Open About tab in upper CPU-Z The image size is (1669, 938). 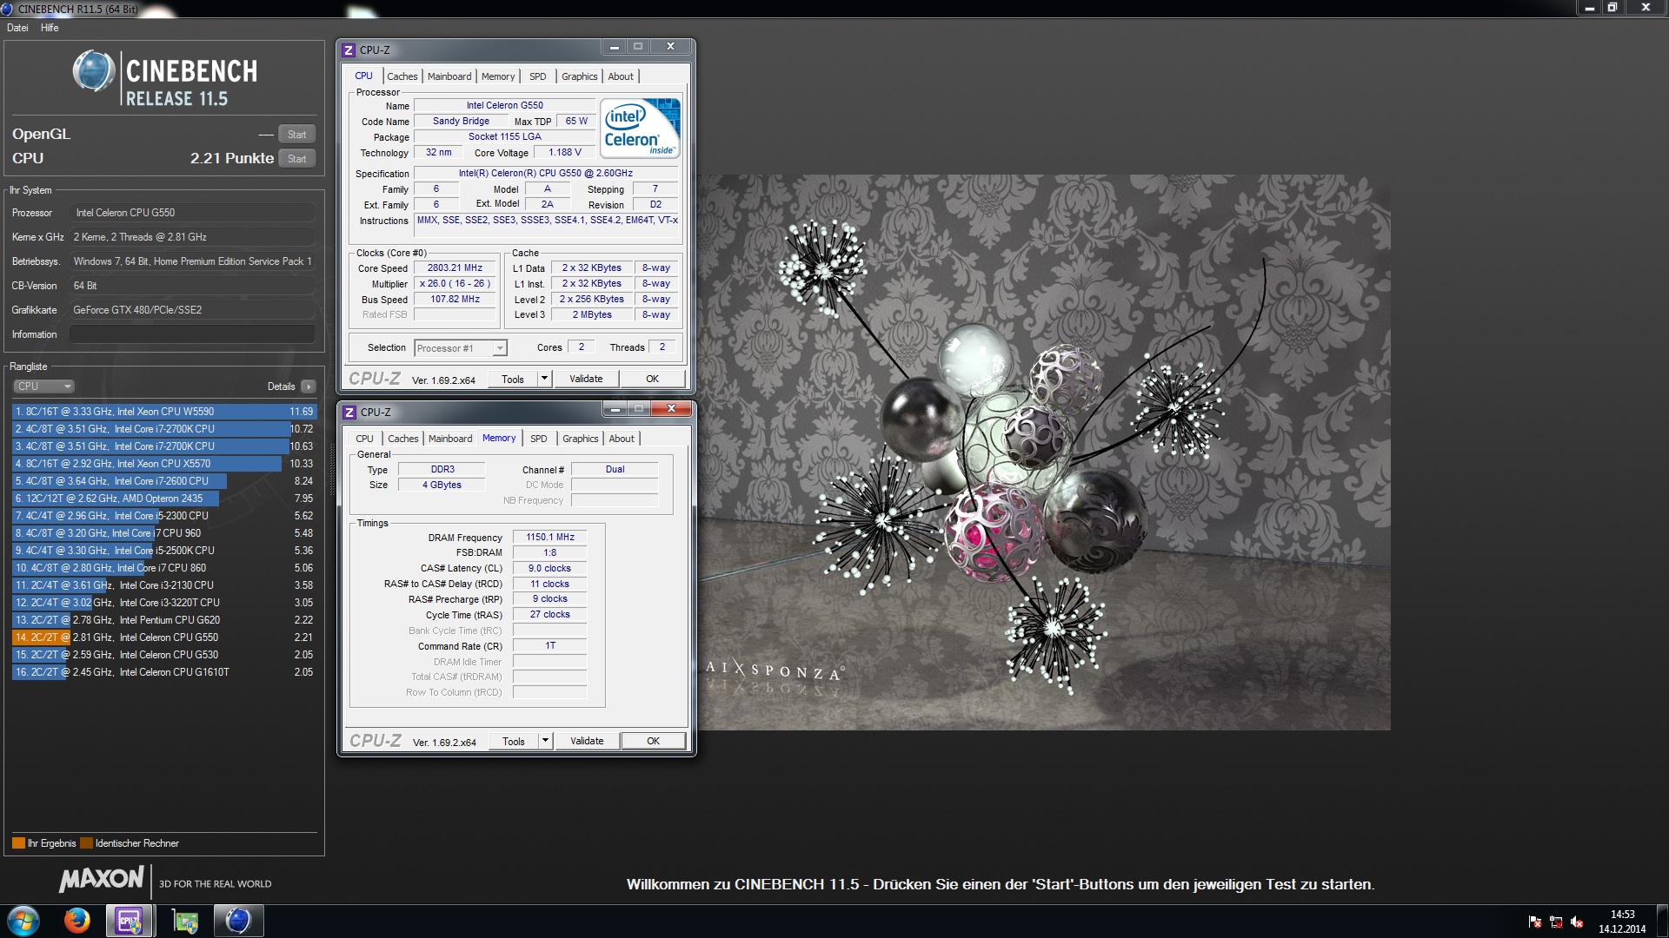pos(621,76)
